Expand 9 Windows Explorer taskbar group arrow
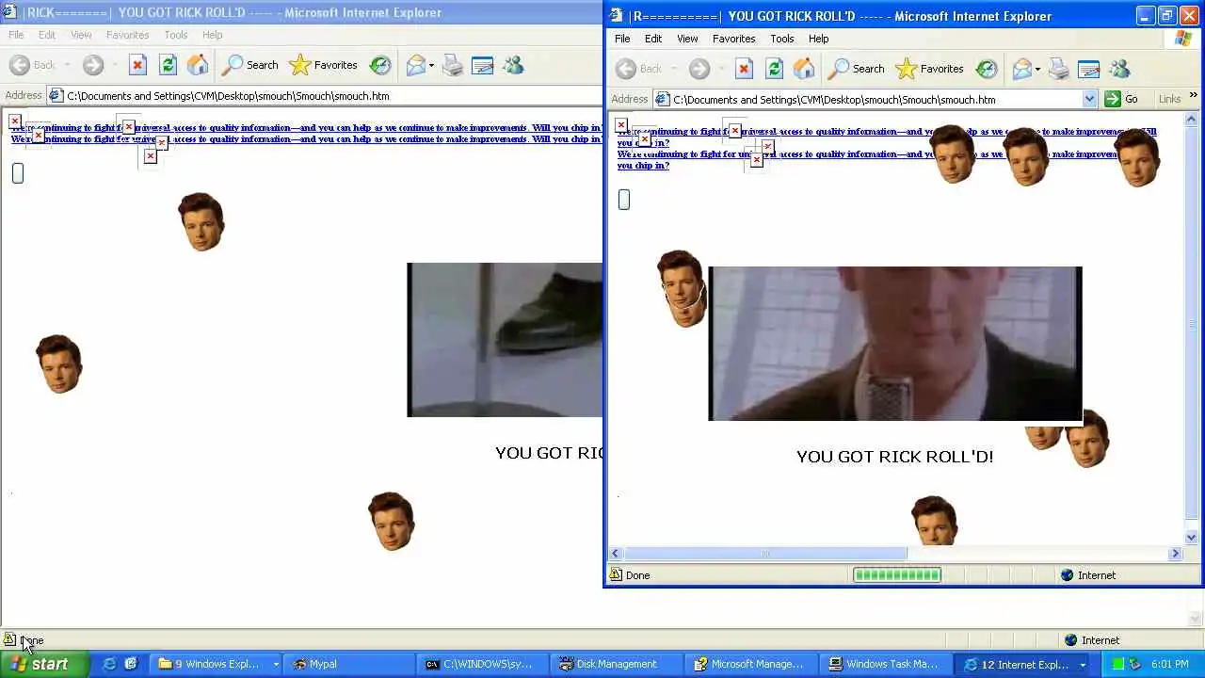 click(x=276, y=664)
